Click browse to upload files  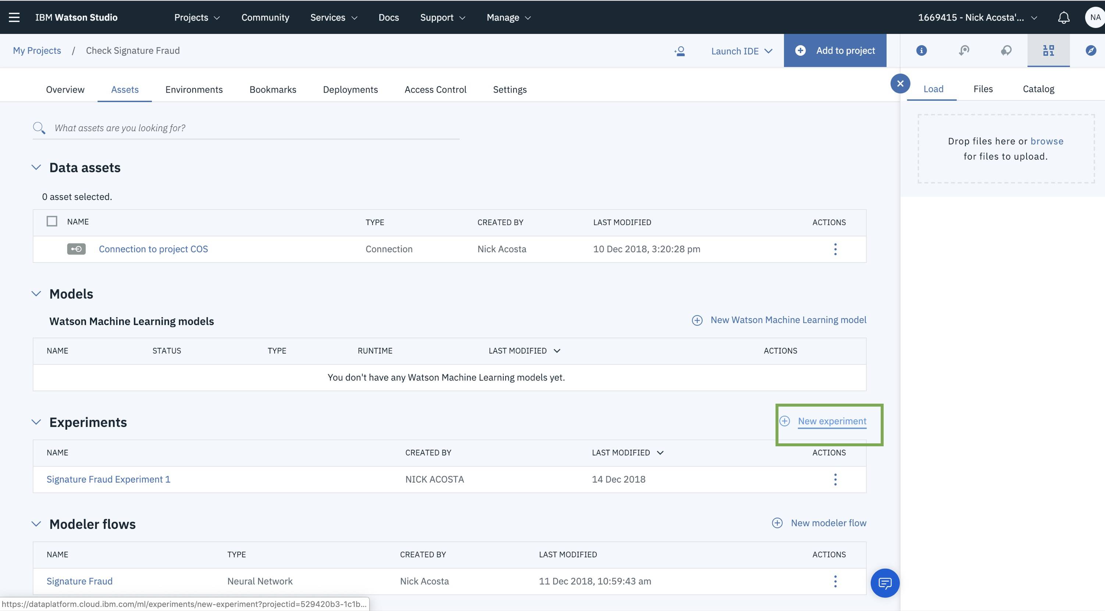(x=1047, y=141)
